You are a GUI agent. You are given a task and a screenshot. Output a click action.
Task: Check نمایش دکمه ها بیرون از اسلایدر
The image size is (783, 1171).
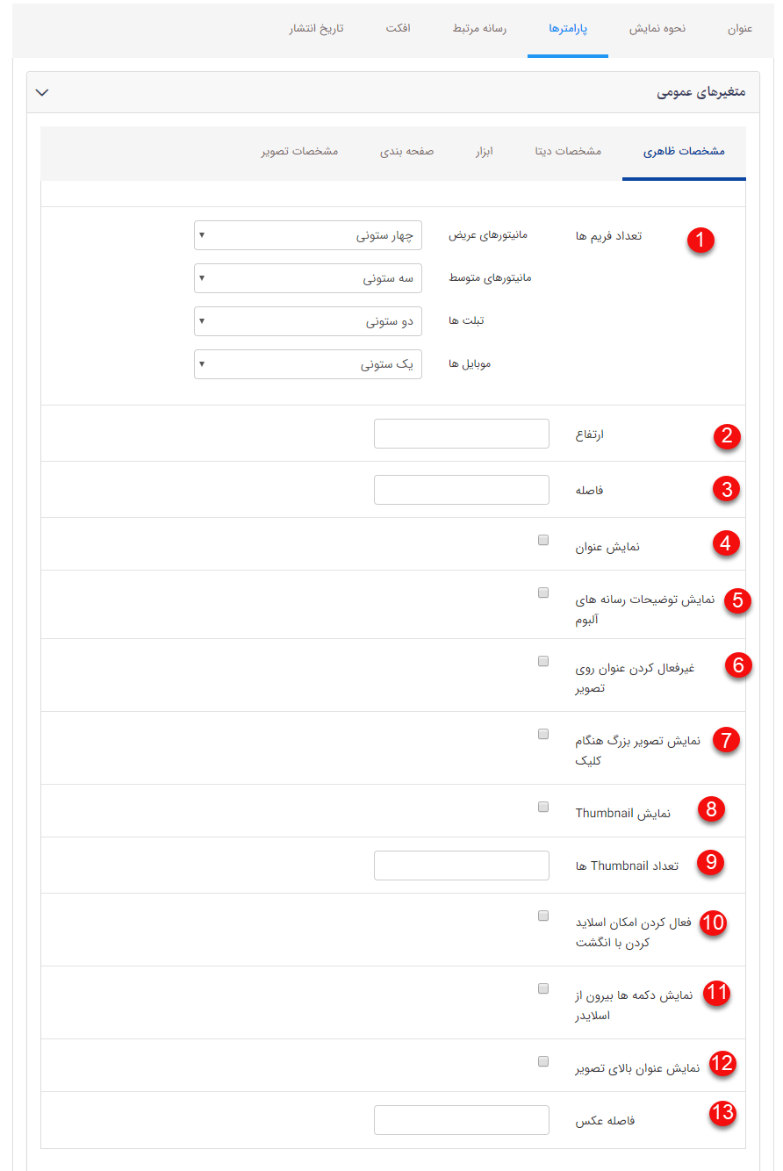542,988
